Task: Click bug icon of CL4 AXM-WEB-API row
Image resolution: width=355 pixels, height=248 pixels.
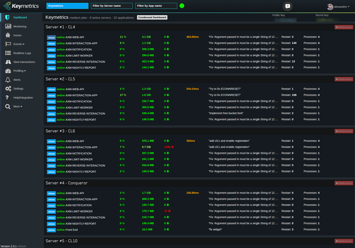Action: tap(167, 37)
